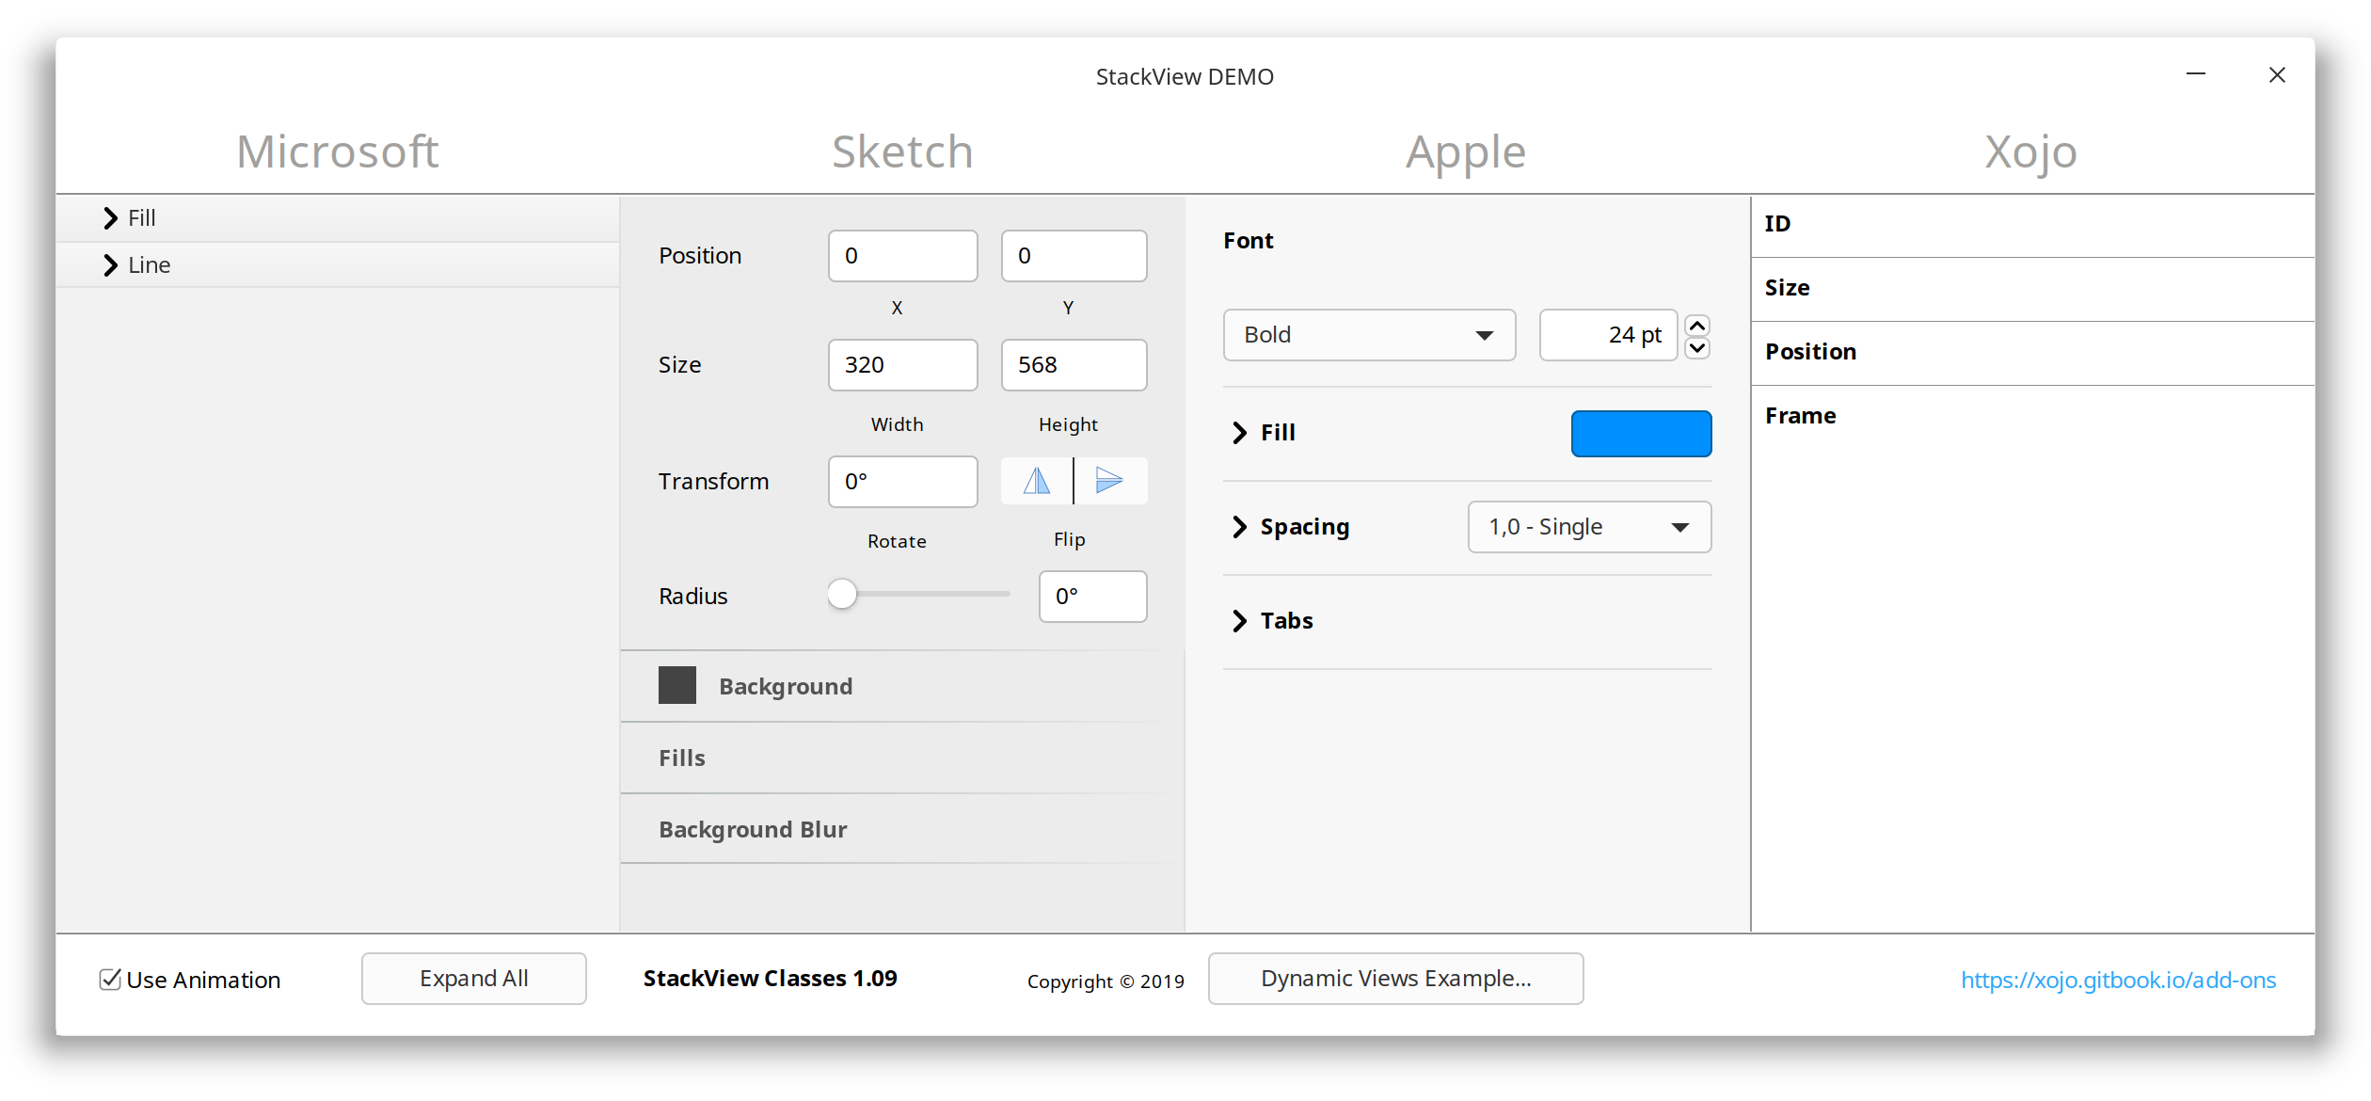Expand the Spacing chevron

pos(1240,527)
